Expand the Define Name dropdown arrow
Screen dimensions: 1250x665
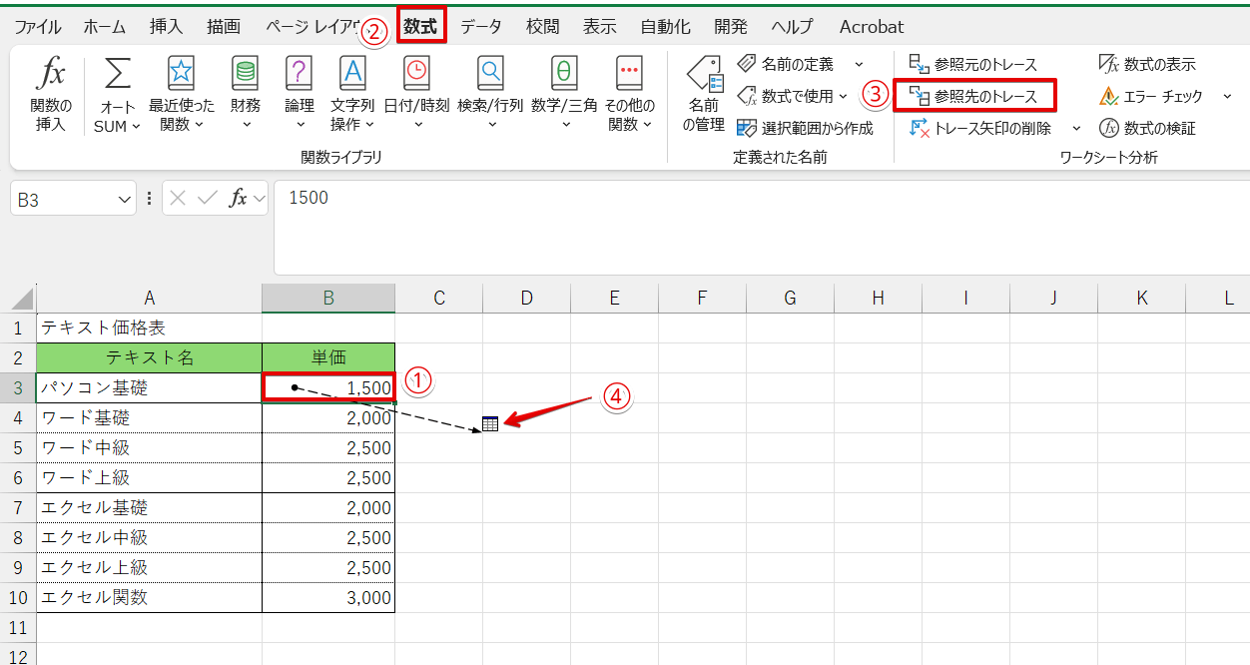[859, 64]
